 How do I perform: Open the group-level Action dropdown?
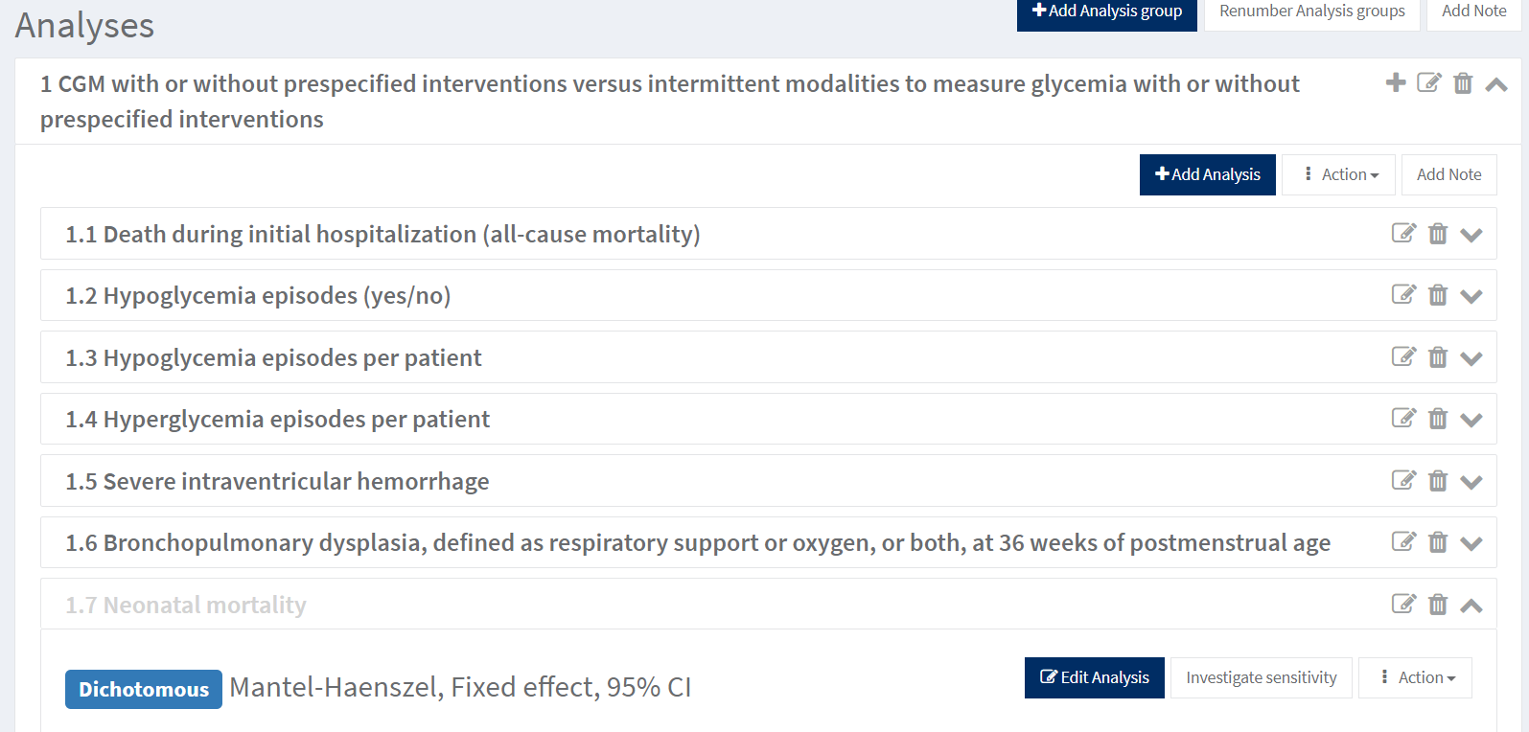(x=1339, y=174)
